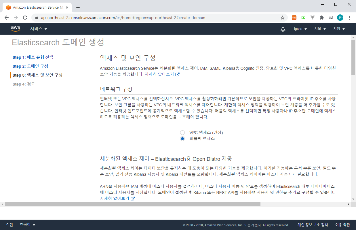Viewport: 356px width, 230px height.
Task: Open the notifications bell icon
Action: pyautogui.click(x=283, y=29)
